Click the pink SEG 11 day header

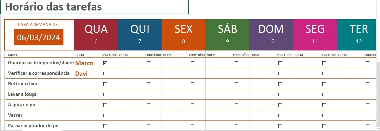coord(315,35)
